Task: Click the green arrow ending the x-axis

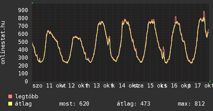Action: point(210,81)
